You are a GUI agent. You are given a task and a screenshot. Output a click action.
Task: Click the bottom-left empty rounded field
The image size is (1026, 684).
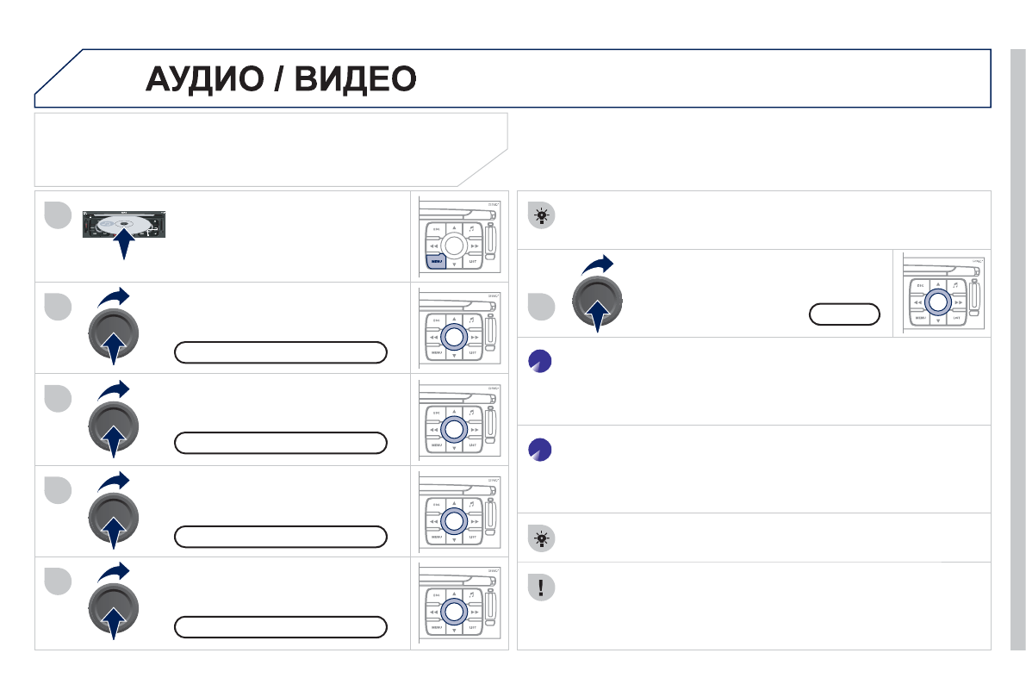pyautogui.click(x=281, y=626)
